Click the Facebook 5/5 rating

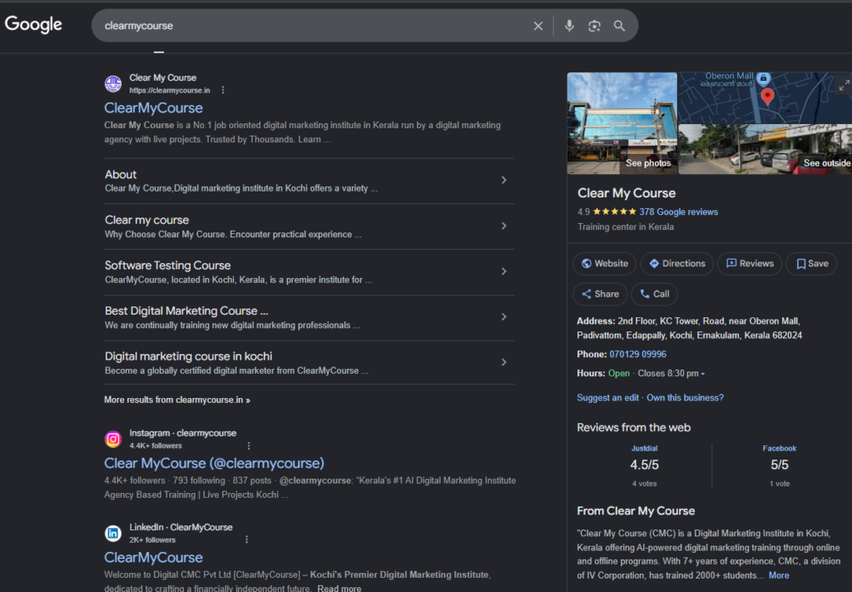coord(779,465)
